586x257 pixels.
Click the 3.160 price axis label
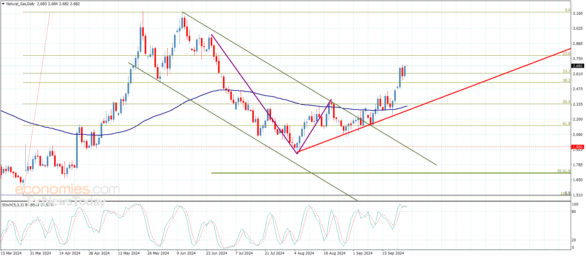click(577, 13)
